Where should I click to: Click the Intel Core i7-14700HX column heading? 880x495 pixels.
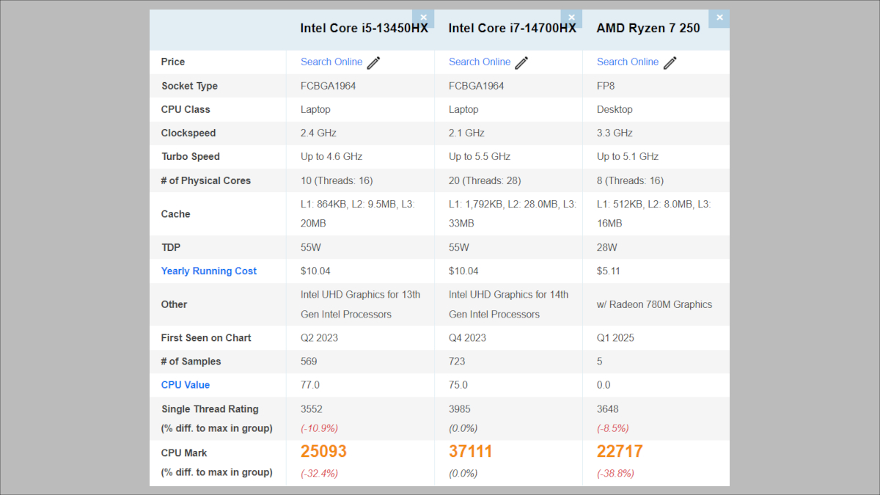tap(512, 29)
